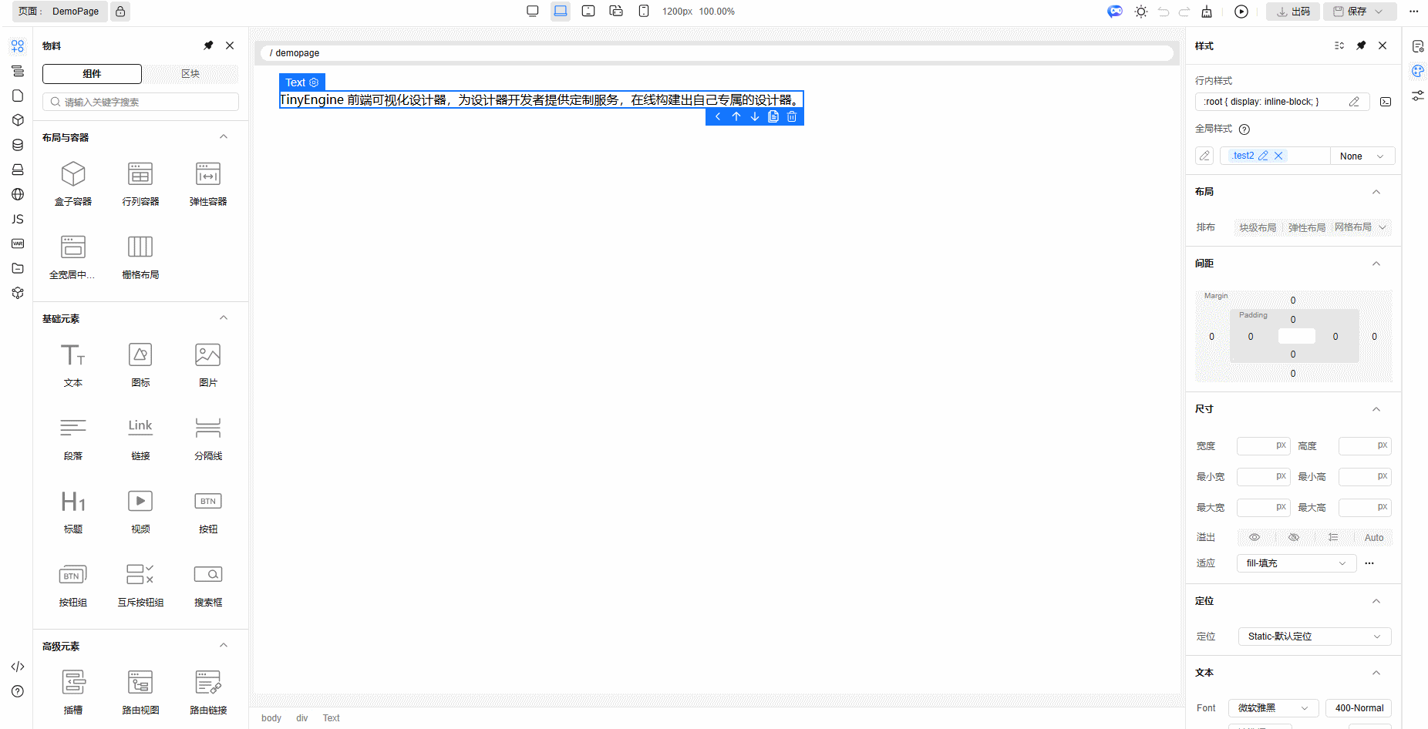
Task: Click the 保存 save button
Action: coord(1356,12)
